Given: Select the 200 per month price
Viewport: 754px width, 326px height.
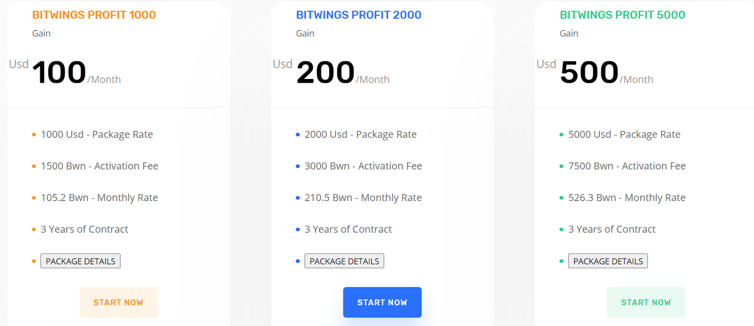Looking at the screenshot, I should pos(331,73).
